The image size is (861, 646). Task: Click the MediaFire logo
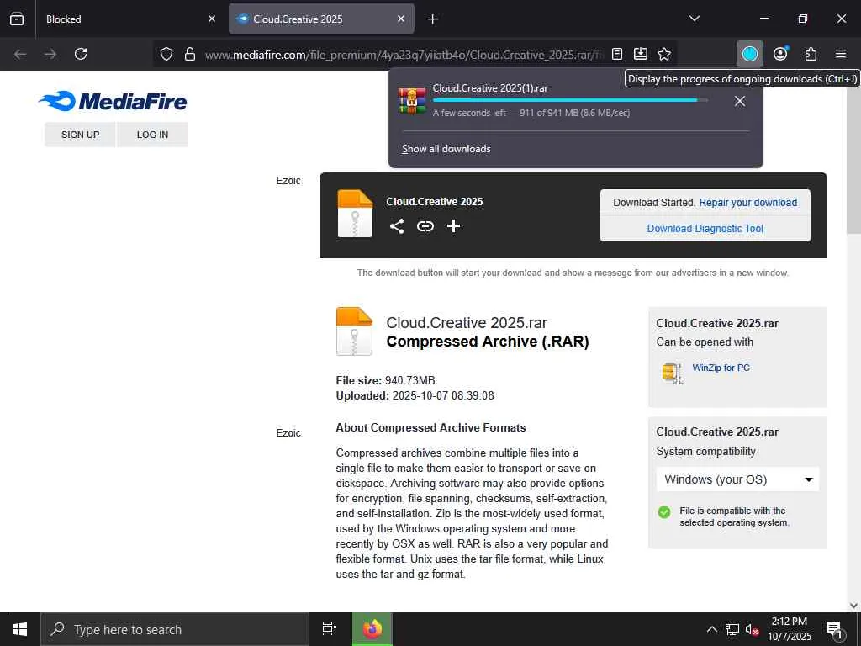113,101
